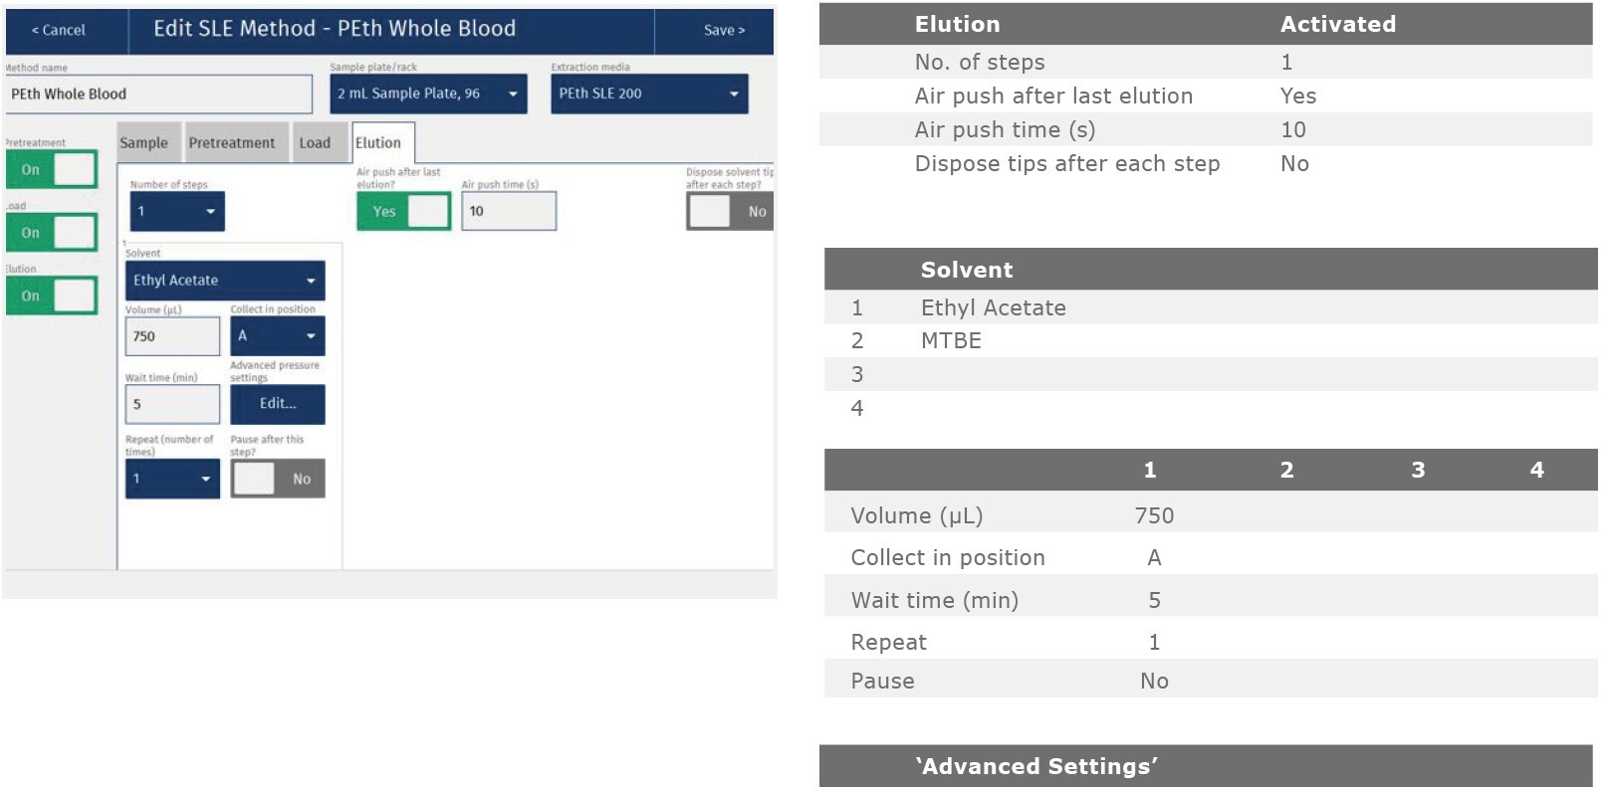The width and height of the screenshot is (1605, 794).
Task: Open the Sample plate/rack dropdown
Action: [x=428, y=95]
